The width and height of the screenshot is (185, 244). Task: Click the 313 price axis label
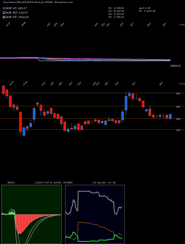click(178, 130)
